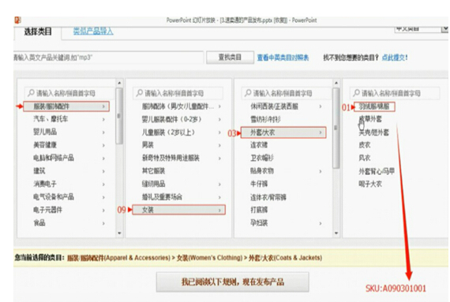The height and width of the screenshot is (302, 450).
Task: Select the 打底裤 item
Action: pos(259,210)
